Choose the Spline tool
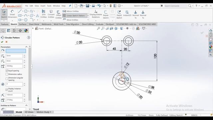 coord(32,11)
